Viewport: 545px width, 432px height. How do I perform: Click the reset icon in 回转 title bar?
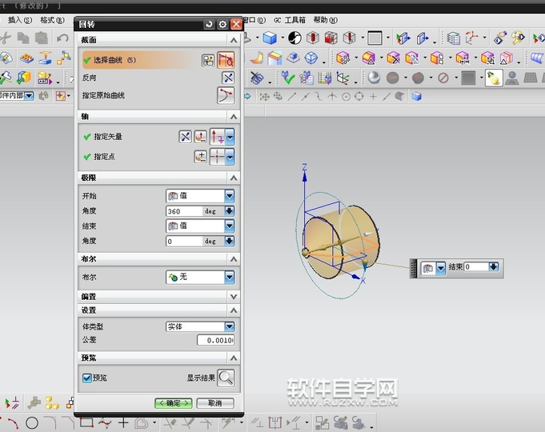210,25
